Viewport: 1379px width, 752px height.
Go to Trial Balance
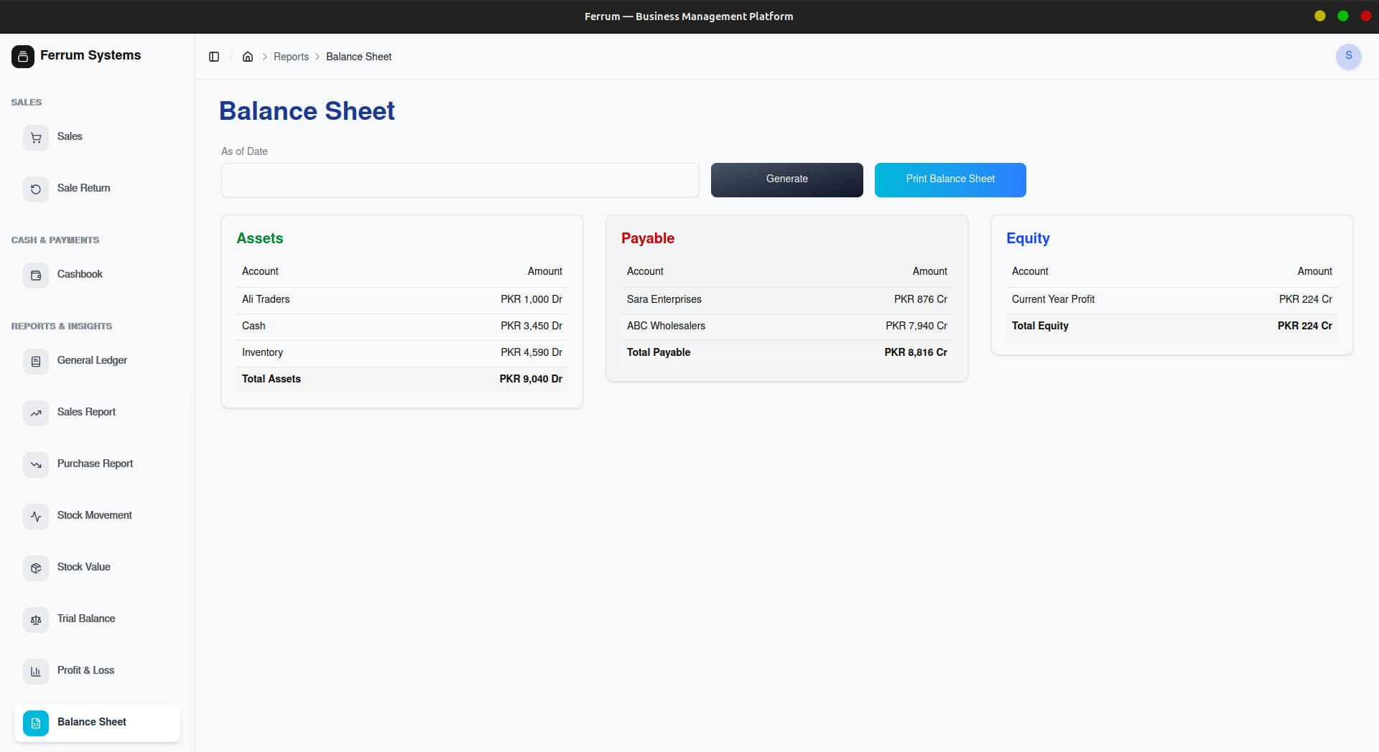point(97,619)
